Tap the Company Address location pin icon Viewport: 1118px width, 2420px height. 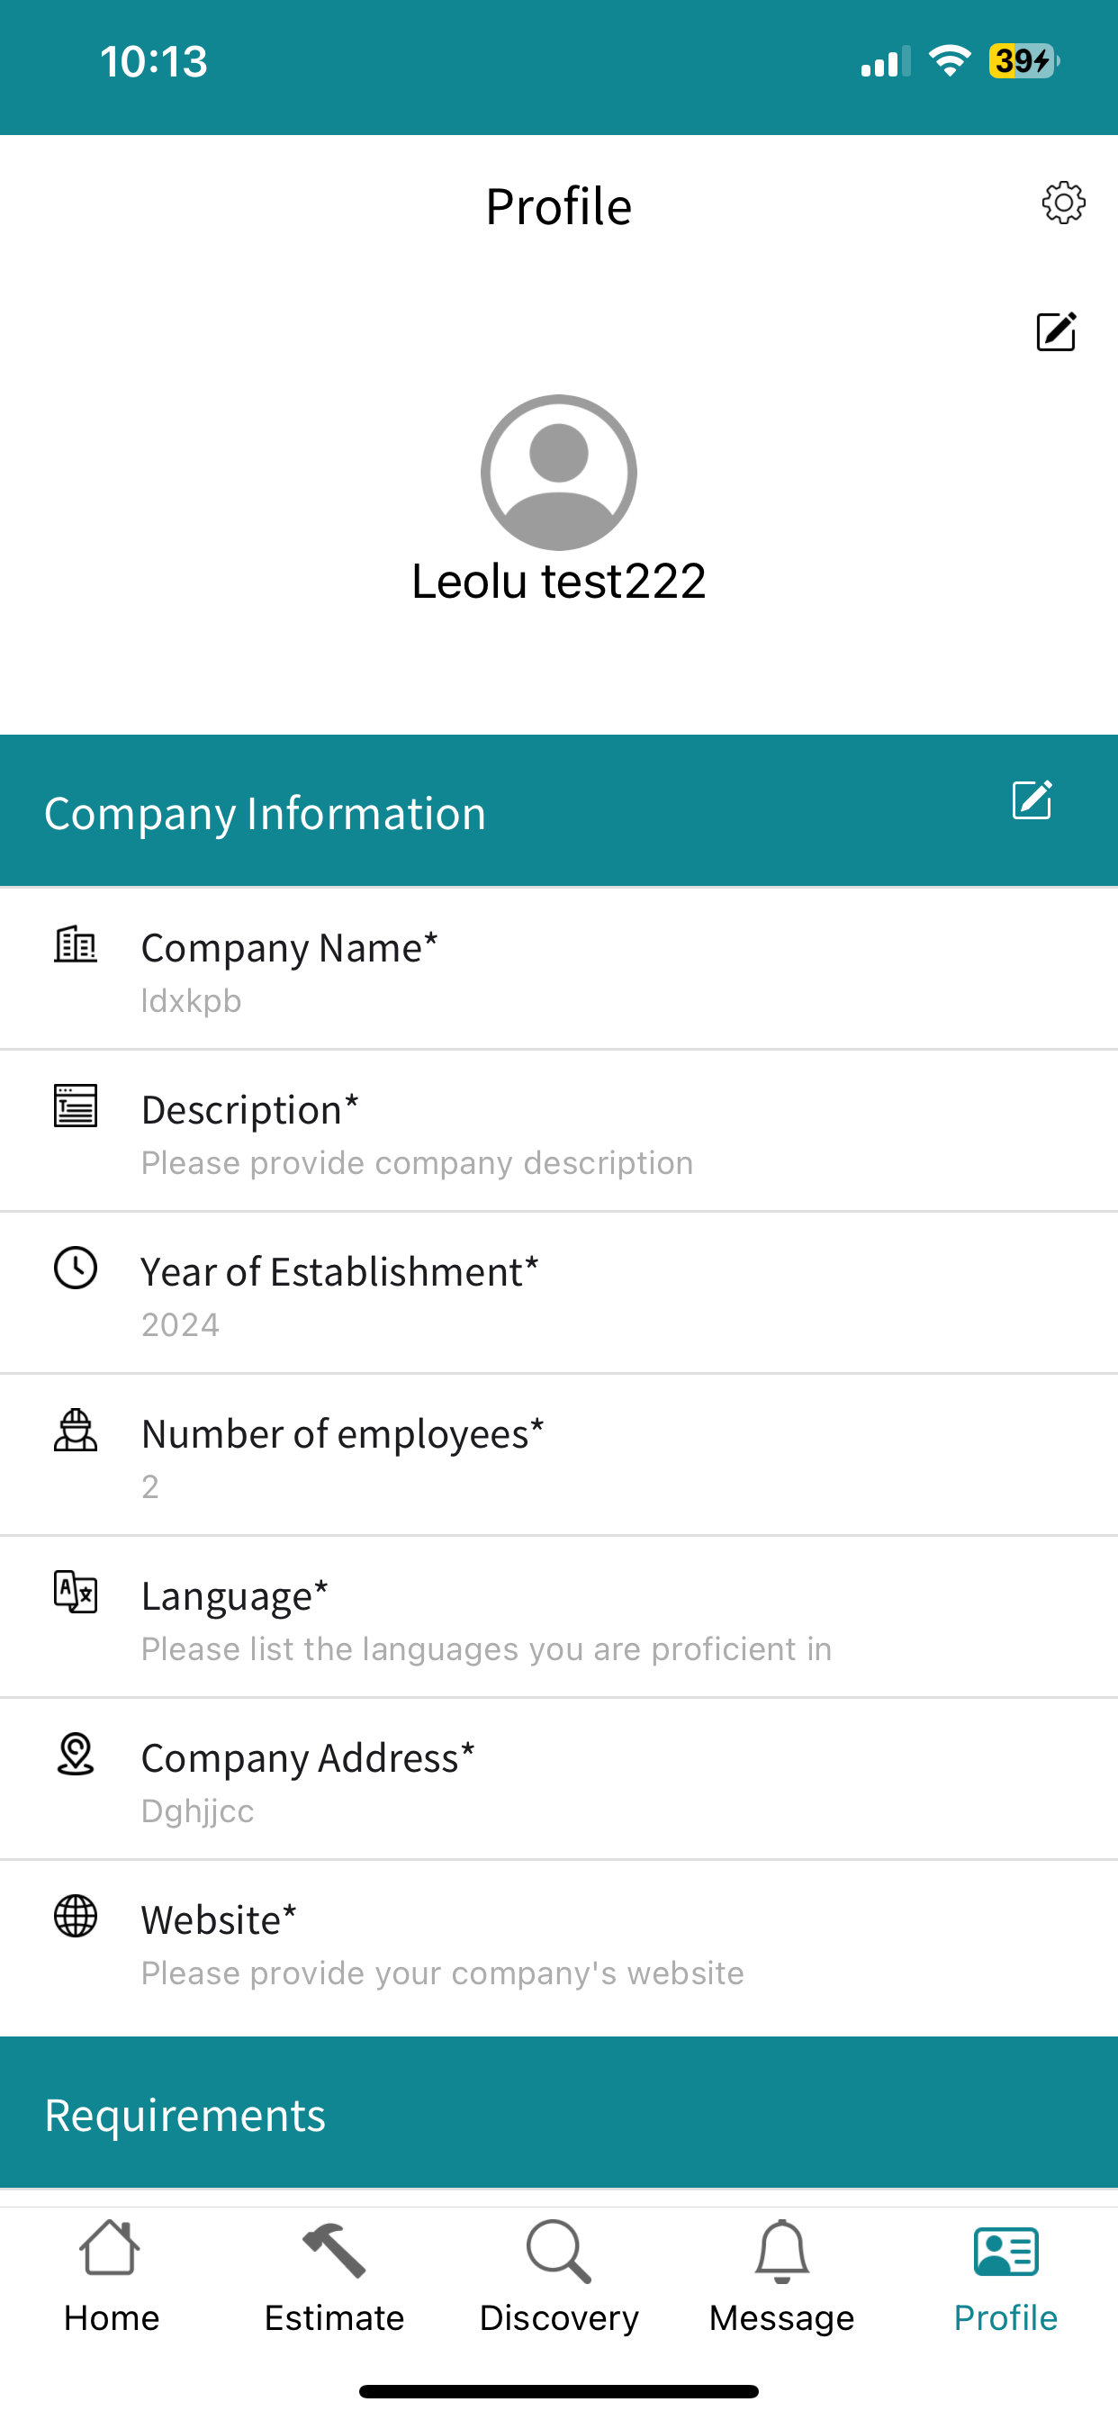(75, 1754)
